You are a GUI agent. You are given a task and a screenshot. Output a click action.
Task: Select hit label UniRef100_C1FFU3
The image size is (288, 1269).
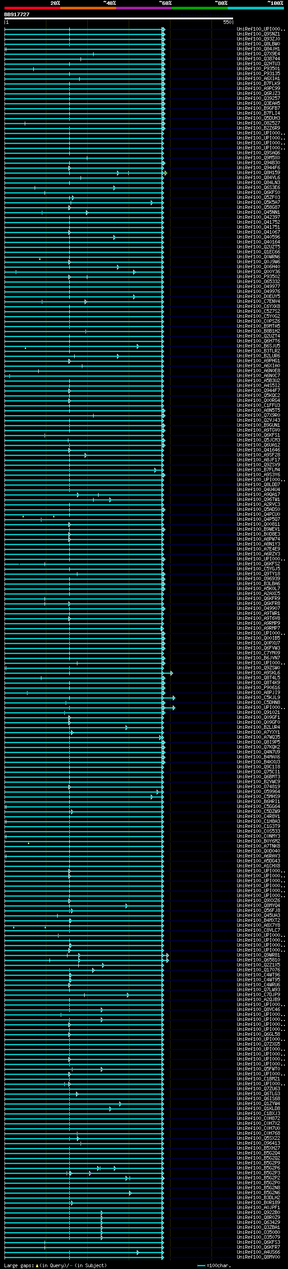[258, 406]
